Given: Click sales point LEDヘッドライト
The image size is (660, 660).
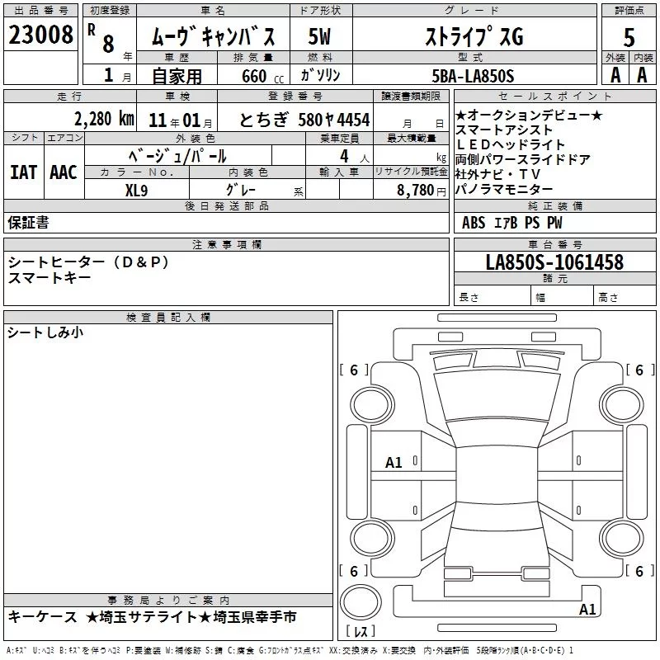Looking at the screenshot, I should (510, 145).
